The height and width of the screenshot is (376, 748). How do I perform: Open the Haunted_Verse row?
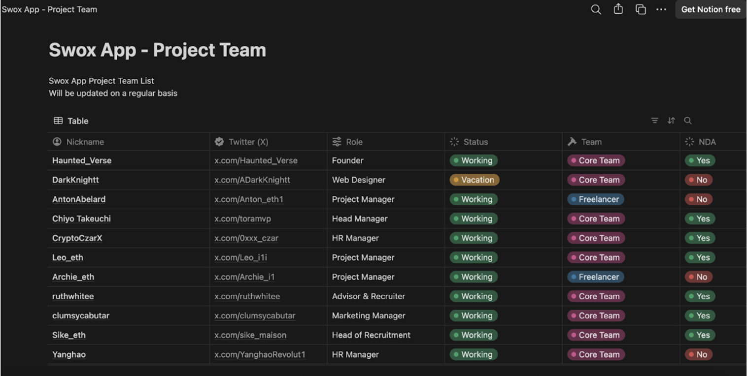(x=82, y=160)
